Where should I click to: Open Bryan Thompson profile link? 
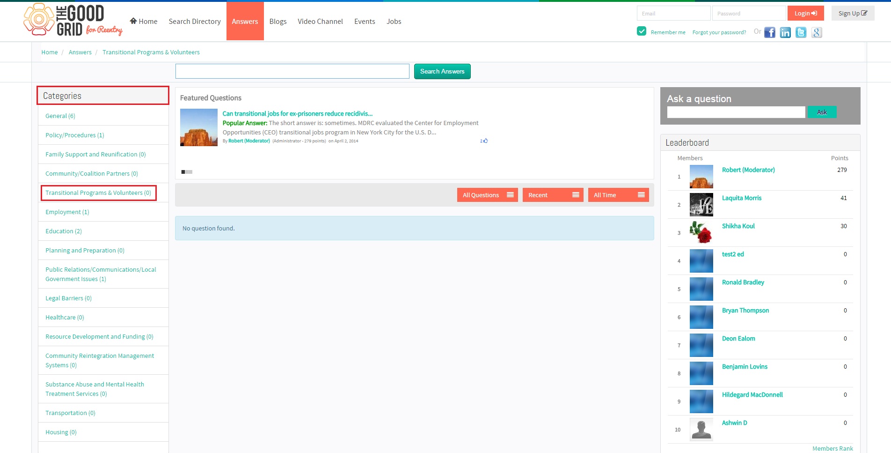(x=745, y=310)
